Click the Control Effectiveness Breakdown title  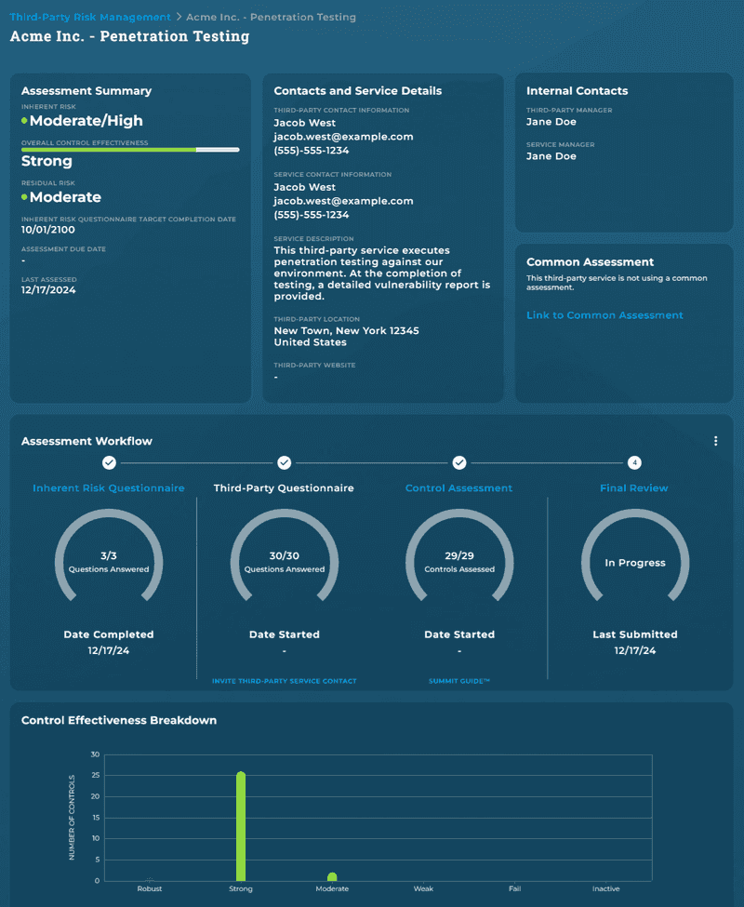click(x=119, y=720)
